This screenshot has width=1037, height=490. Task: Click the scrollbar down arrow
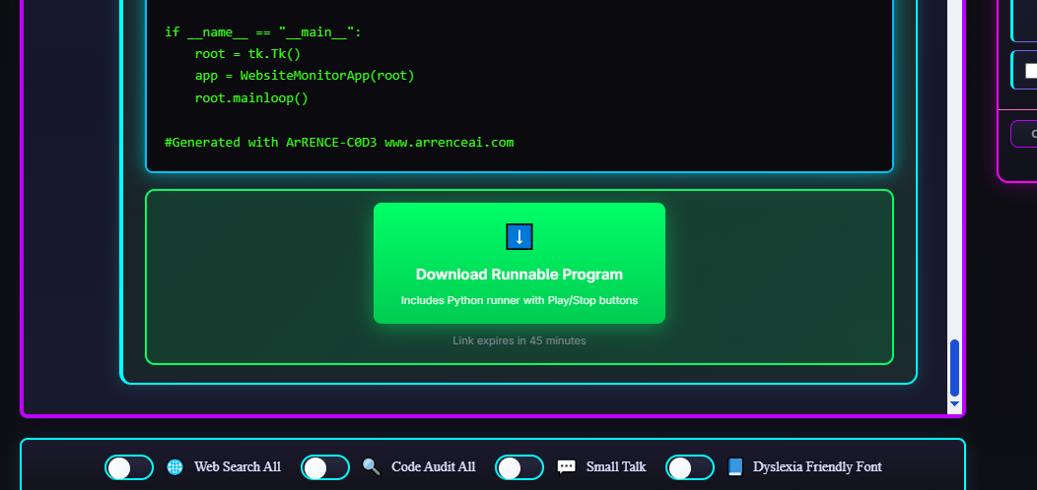[954, 403]
